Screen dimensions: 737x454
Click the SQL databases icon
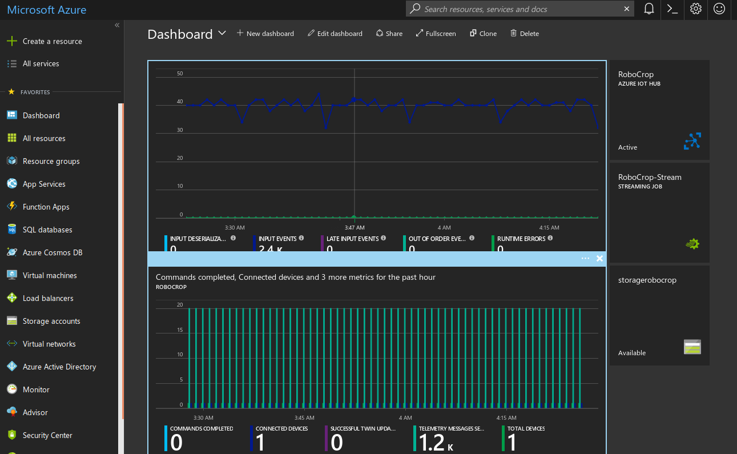(12, 229)
